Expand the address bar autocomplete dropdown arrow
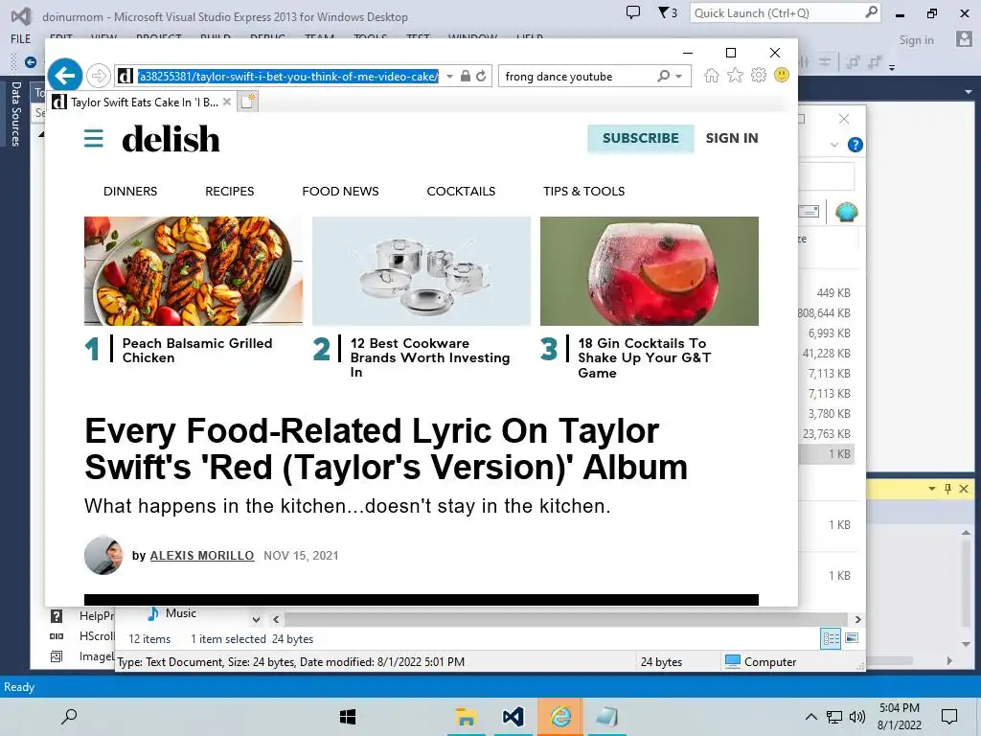The width and height of the screenshot is (981, 736). click(449, 77)
